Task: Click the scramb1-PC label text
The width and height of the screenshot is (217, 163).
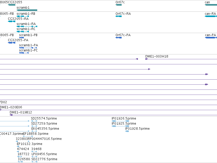Action: 28,50
